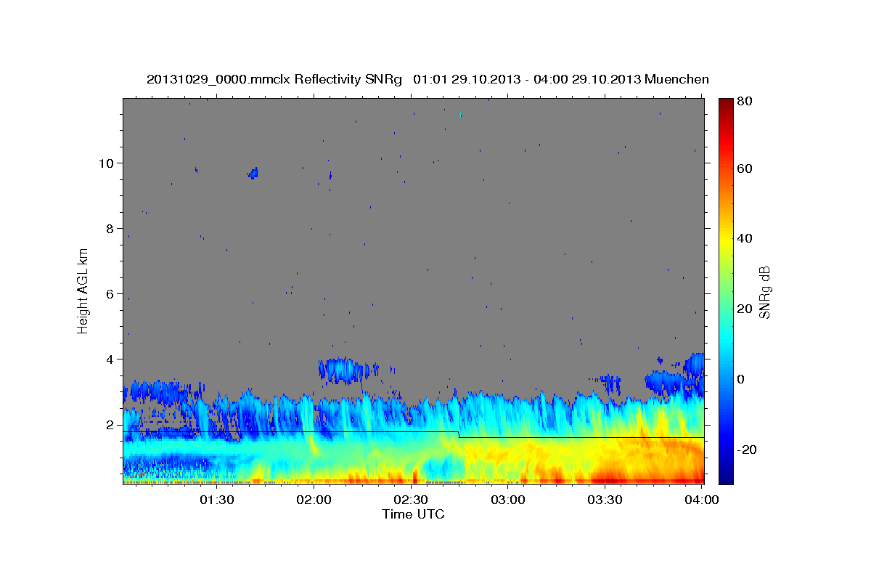Click the colorbar value 80
This screenshot has width=871, height=581.
point(744,102)
